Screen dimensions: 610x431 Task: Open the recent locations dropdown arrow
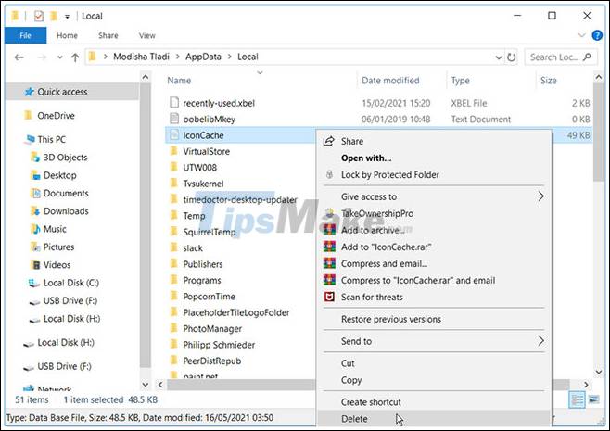[59, 57]
